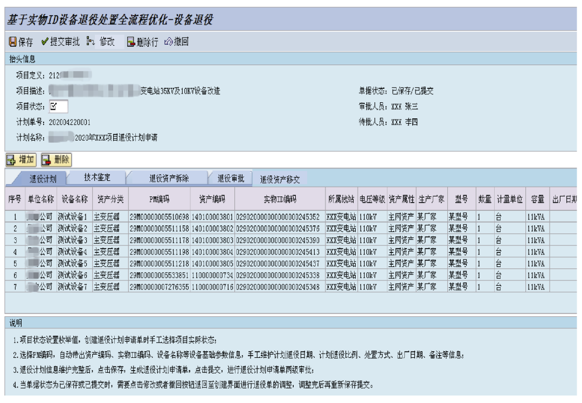The height and width of the screenshot is (403, 582).
Task: Click asset code 140100003801
Action: pos(212,216)
